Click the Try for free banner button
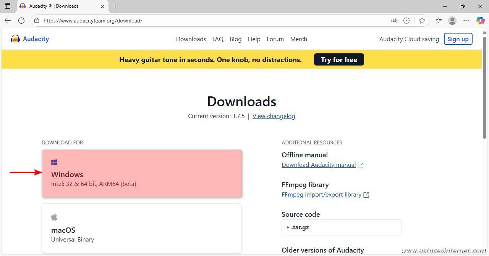 point(339,60)
